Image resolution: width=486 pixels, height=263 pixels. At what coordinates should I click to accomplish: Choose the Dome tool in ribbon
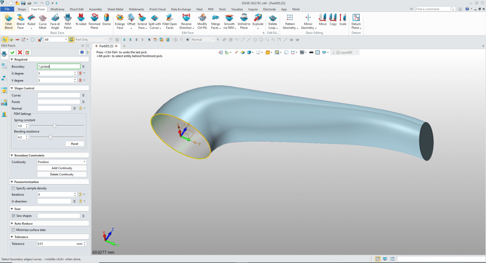coord(106,21)
